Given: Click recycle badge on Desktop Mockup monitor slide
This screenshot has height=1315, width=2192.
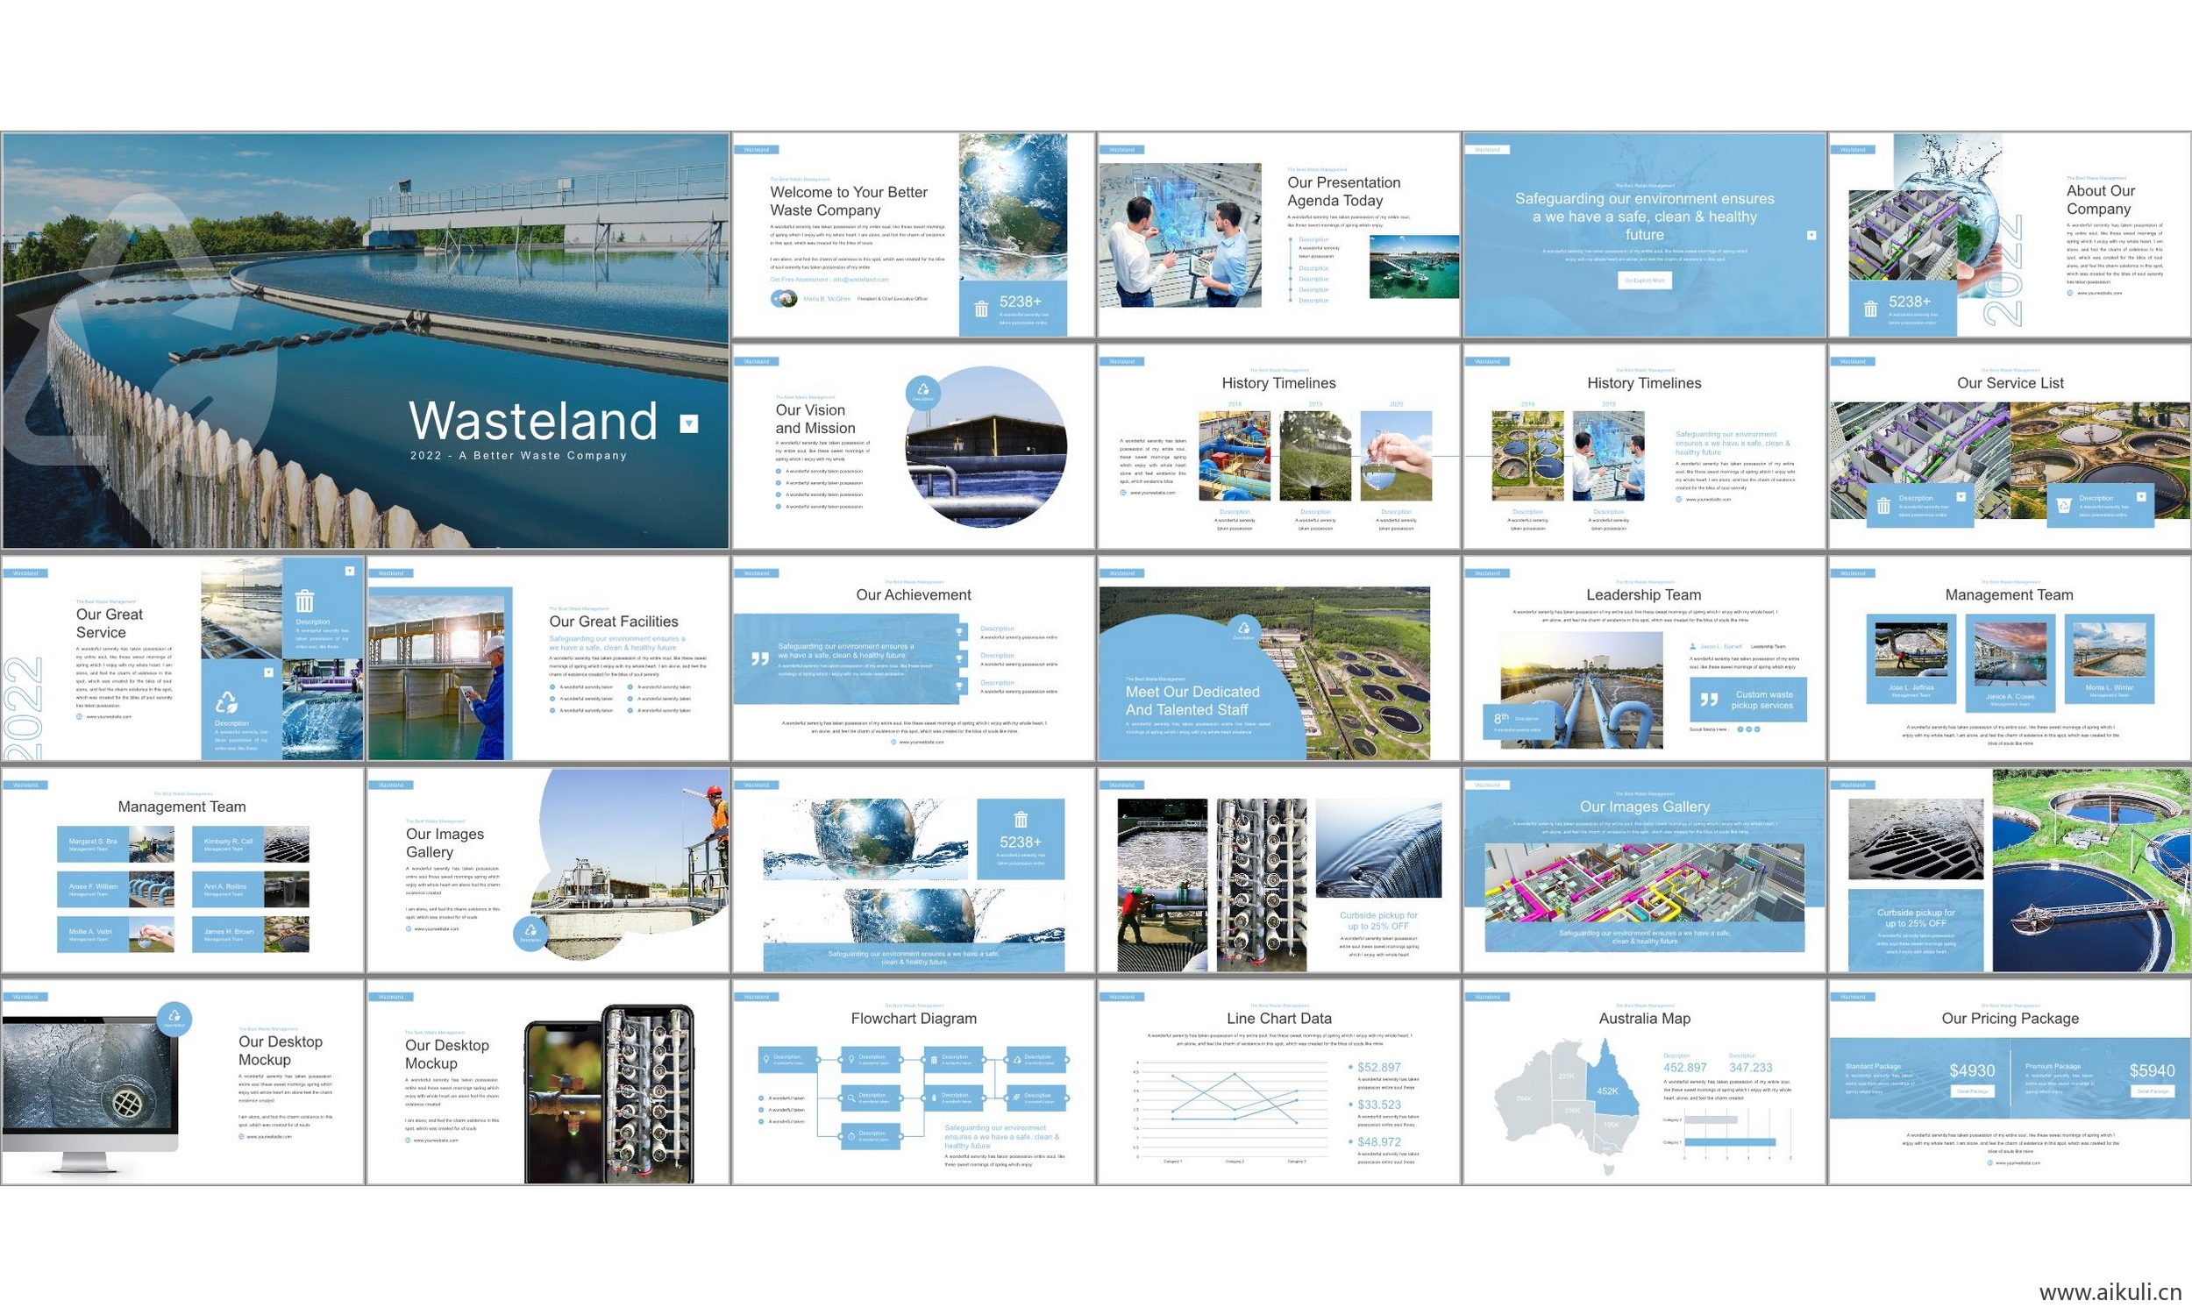Looking at the screenshot, I should click(x=174, y=1018).
